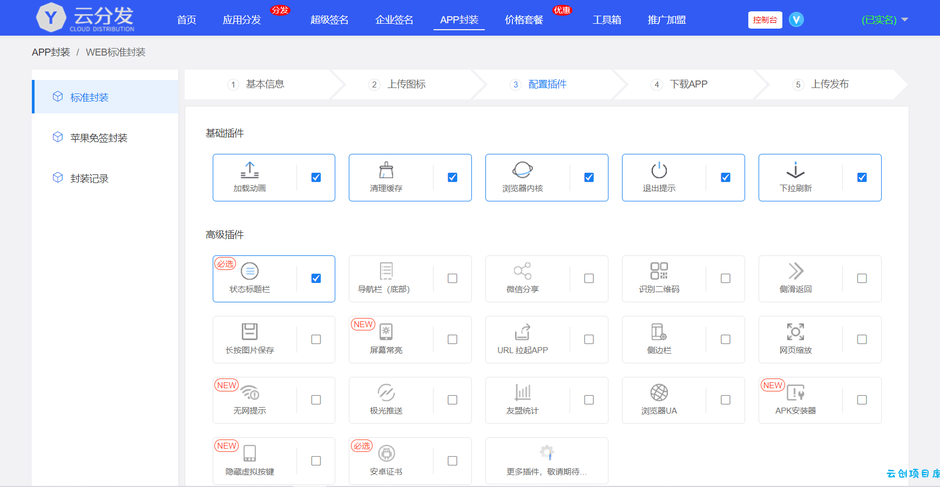Check the 屏幕常亮 checkbox
This screenshot has width=940, height=487.
pos(452,339)
